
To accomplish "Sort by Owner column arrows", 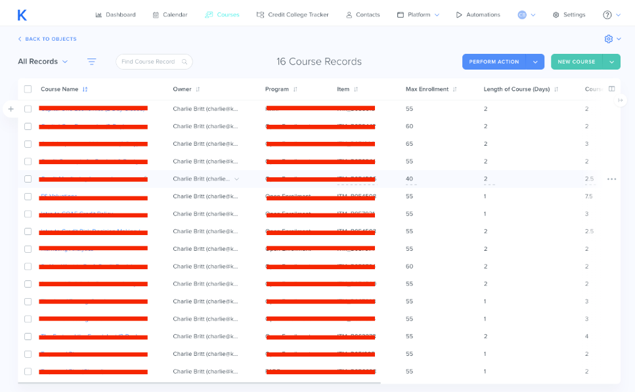I will click(x=198, y=89).
